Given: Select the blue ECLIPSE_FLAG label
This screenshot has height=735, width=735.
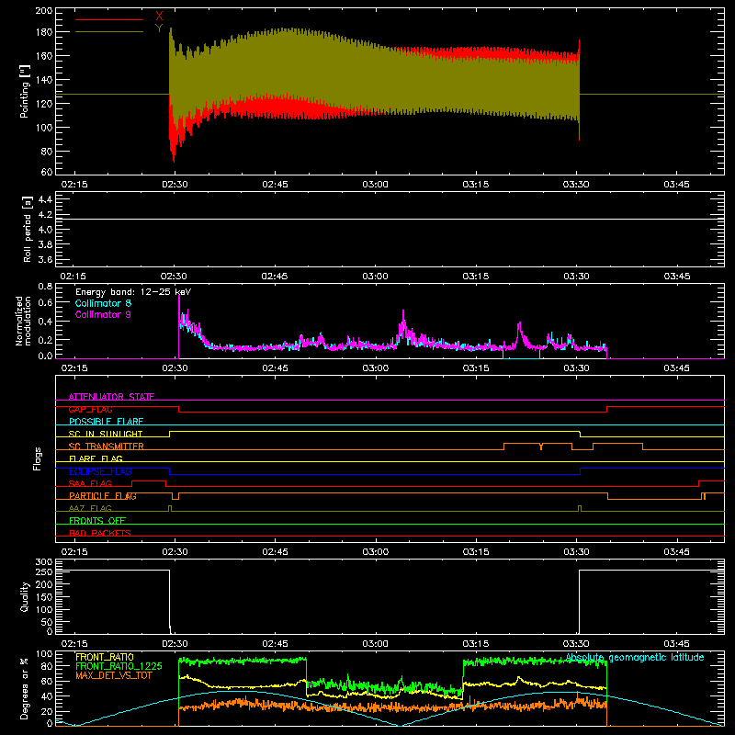Looking at the screenshot, I should click(x=100, y=471).
